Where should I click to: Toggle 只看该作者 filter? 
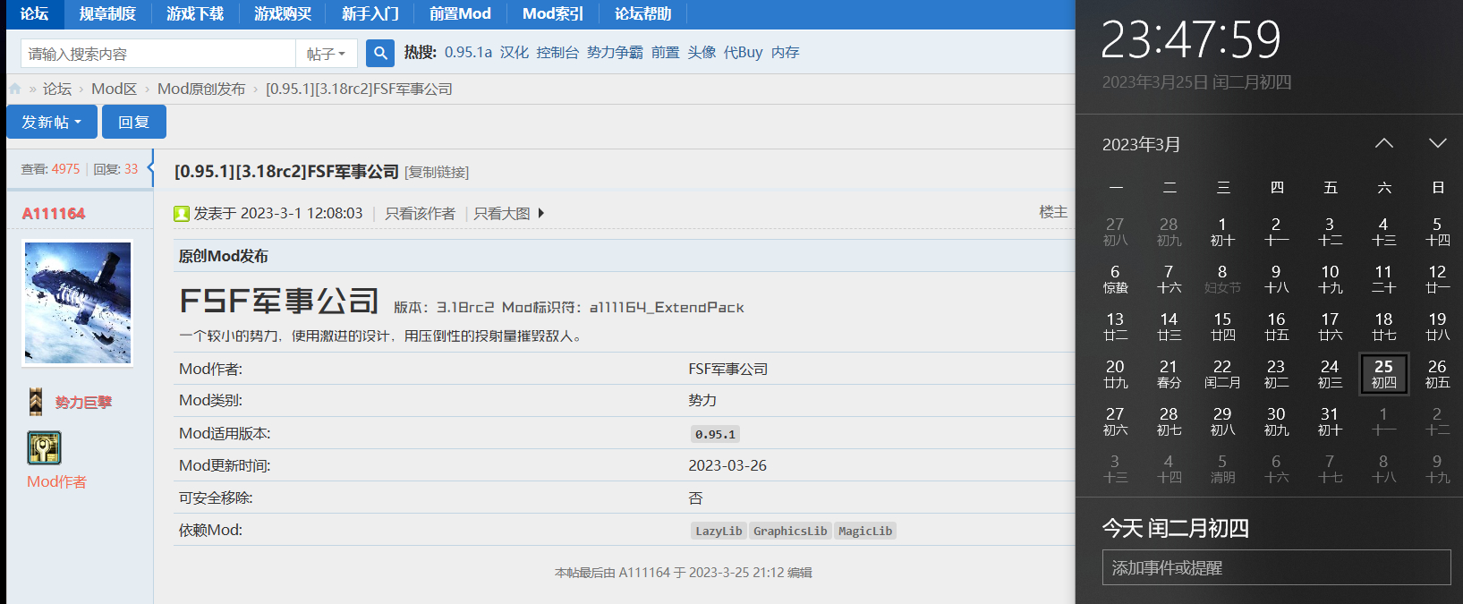tap(420, 214)
